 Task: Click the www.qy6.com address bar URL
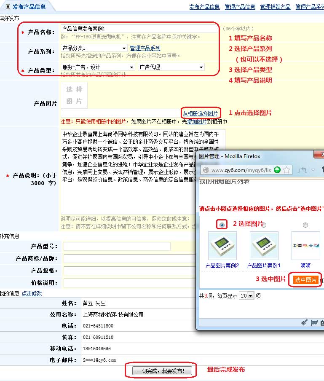coord(241,170)
